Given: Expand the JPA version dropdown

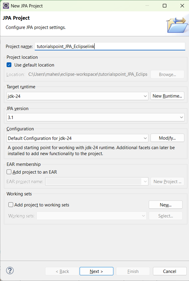Looking at the screenshot, I should 182,117.
